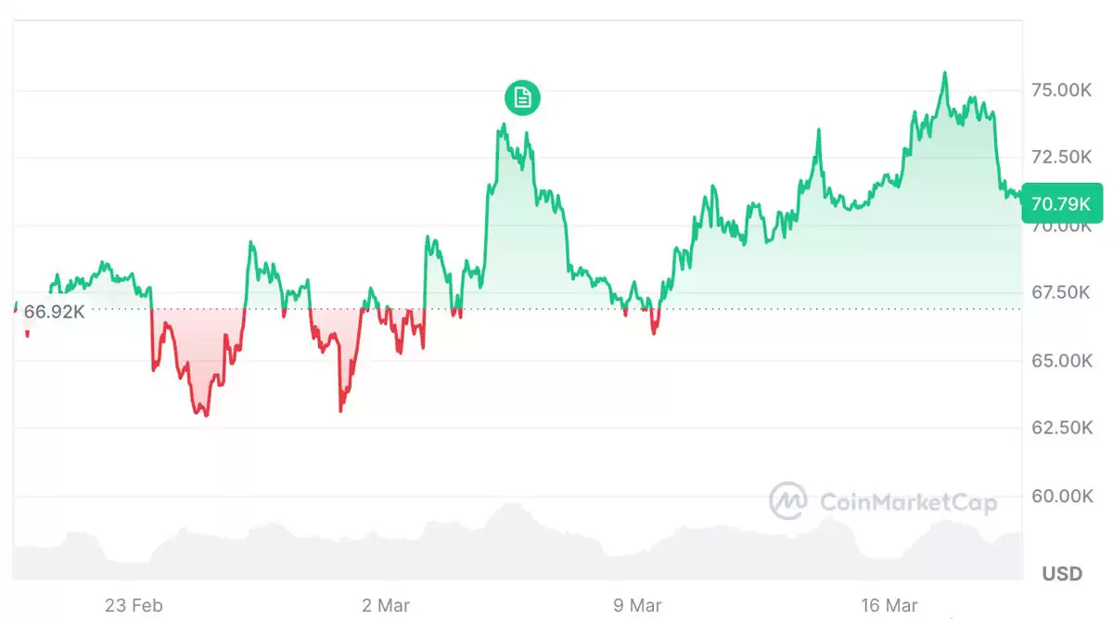Image resolution: width=1113 pixels, height=619 pixels.
Task: Click the 75.00K price axis label
Action: (x=1061, y=90)
